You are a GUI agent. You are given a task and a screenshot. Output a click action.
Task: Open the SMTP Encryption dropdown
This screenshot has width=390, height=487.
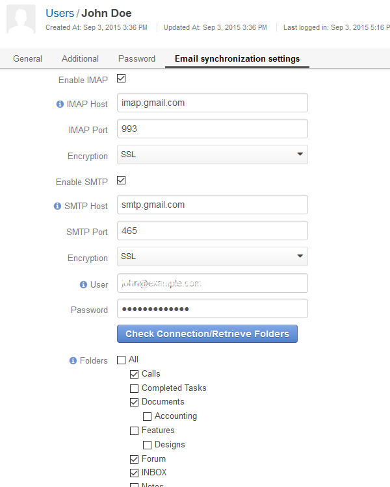(x=213, y=256)
